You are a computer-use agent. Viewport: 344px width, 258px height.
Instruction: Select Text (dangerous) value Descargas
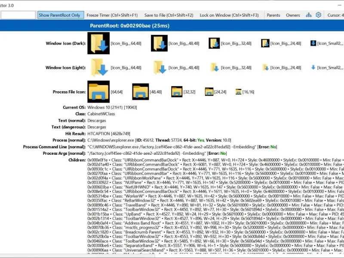[97, 127]
